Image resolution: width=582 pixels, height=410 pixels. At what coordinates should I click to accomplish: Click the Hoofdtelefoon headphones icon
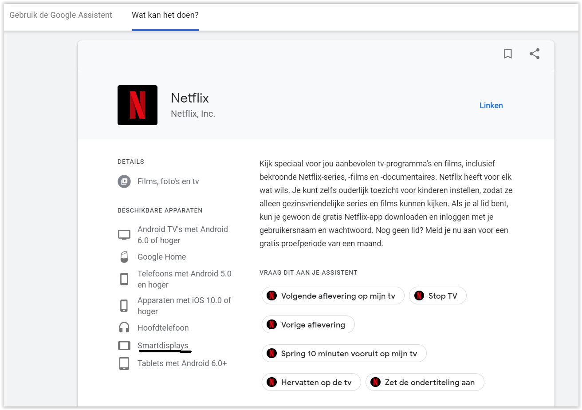coord(124,328)
